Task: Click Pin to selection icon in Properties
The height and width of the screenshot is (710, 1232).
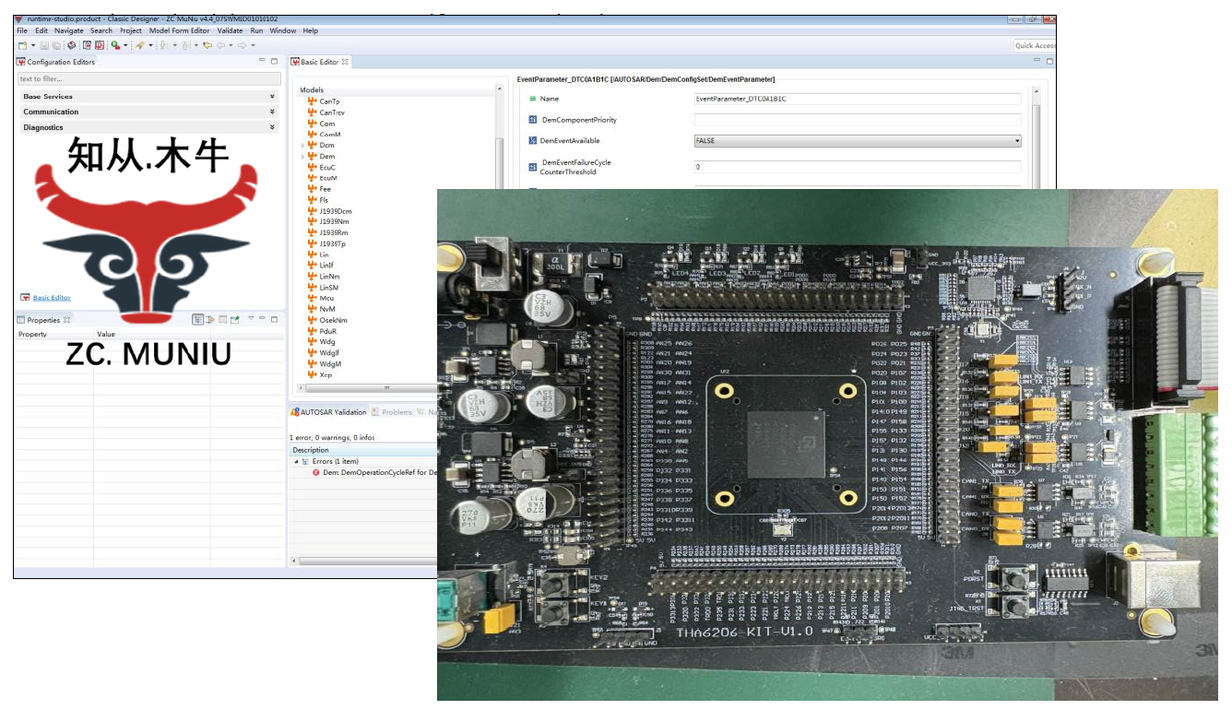Action: (x=234, y=319)
